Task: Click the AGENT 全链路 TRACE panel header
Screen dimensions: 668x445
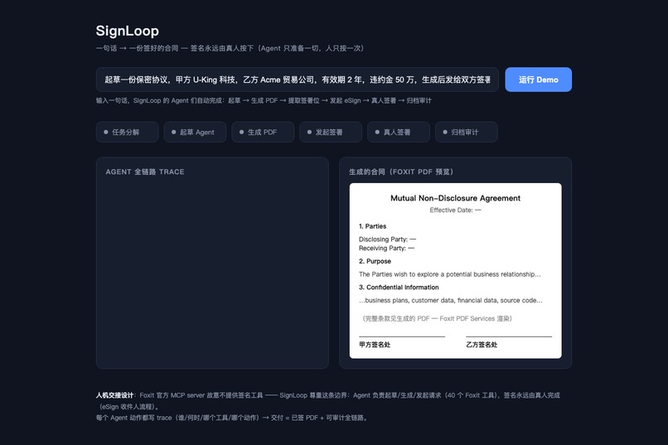Action: [145, 172]
